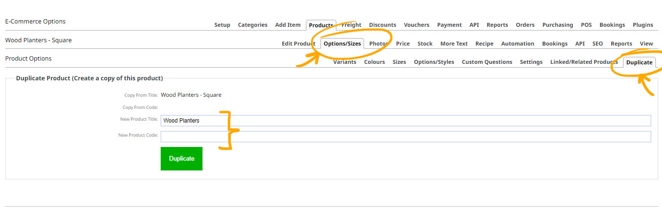Open the Orders tab

pyautogui.click(x=525, y=25)
